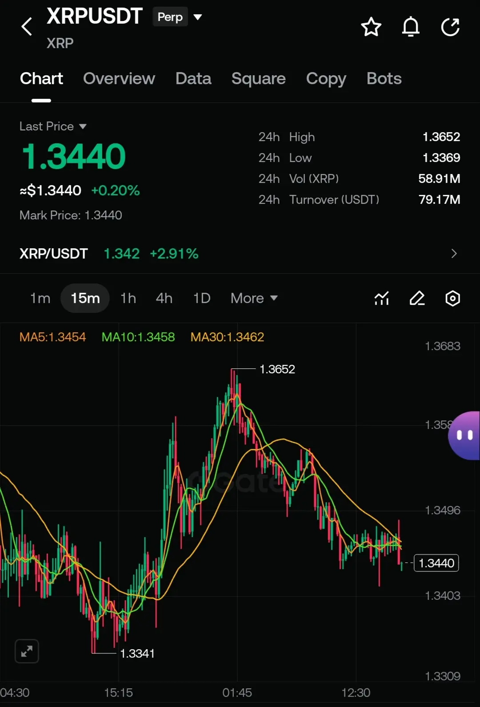The width and height of the screenshot is (480, 707).
Task: Tap the 1.3652 chart high marker
Action: click(277, 369)
